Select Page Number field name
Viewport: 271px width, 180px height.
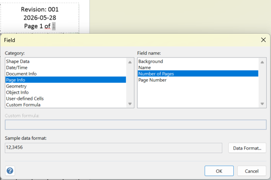pyautogui.click(x=198, y=80)
